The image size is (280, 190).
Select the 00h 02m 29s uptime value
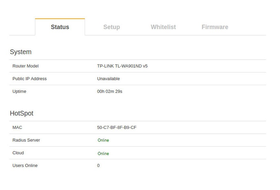tap(110, 91)
